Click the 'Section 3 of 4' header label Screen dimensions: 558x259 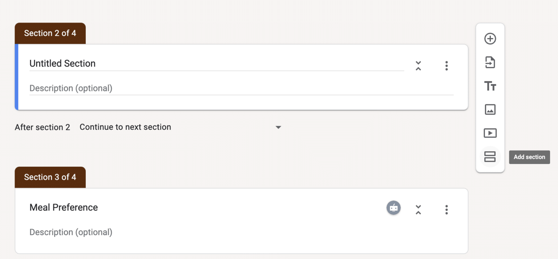[x=50, y=177]
